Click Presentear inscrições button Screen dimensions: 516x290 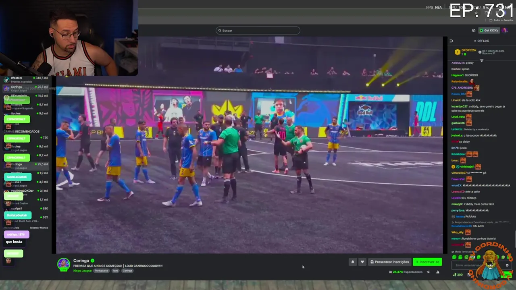(389, 262)
